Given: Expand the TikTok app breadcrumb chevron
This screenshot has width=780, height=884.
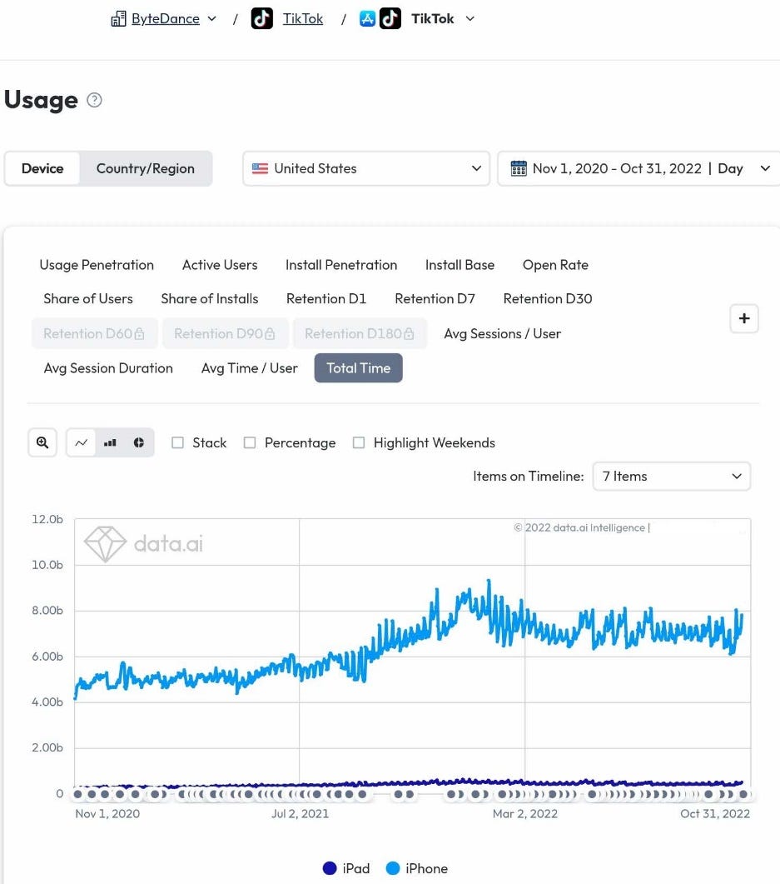Looking at the screenshot, I should pos(470,18).
